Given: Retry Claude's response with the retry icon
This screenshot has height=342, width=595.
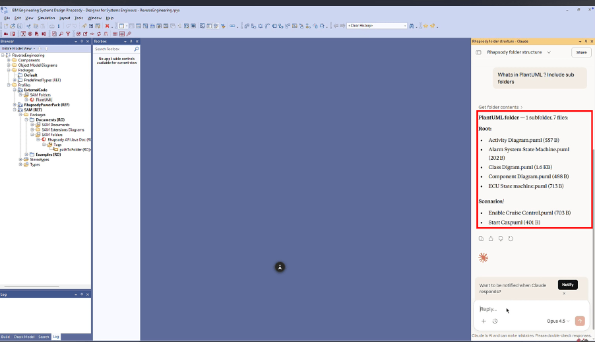Looking at the screenshot, I should (511, 238).
